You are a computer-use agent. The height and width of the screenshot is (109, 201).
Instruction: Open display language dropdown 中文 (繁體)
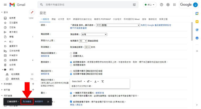pyautogui.click(x=118, y=25)
